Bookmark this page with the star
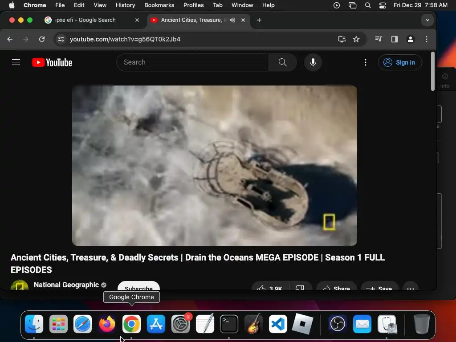 356,39
